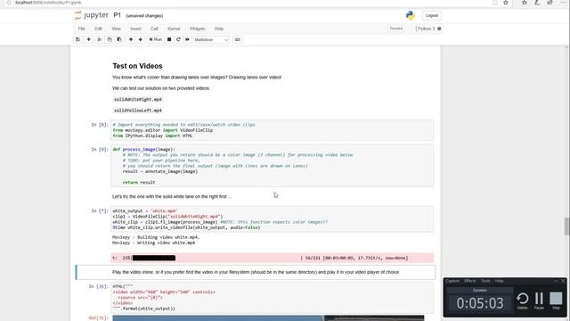Click the browser share icon

[x=550, y=3]
